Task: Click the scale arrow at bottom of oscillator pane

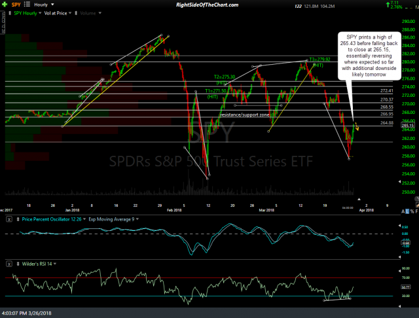Action: (x=400, y=257)
